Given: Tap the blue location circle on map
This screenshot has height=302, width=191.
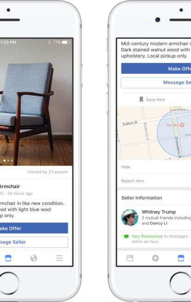Looking at the screenshot, I should [173, 134].
